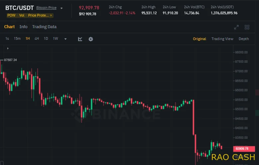Open the Bitcoin Price link
This screenshot has width=259, height=165.
pyautogui.click(x=46, y=8)
